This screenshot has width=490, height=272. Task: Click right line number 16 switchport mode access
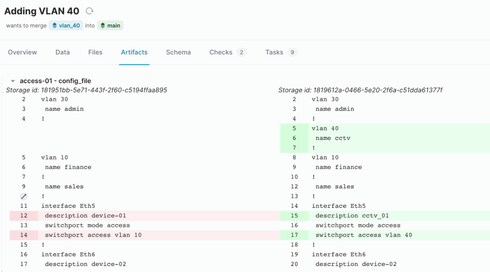[x=358, y=226]
